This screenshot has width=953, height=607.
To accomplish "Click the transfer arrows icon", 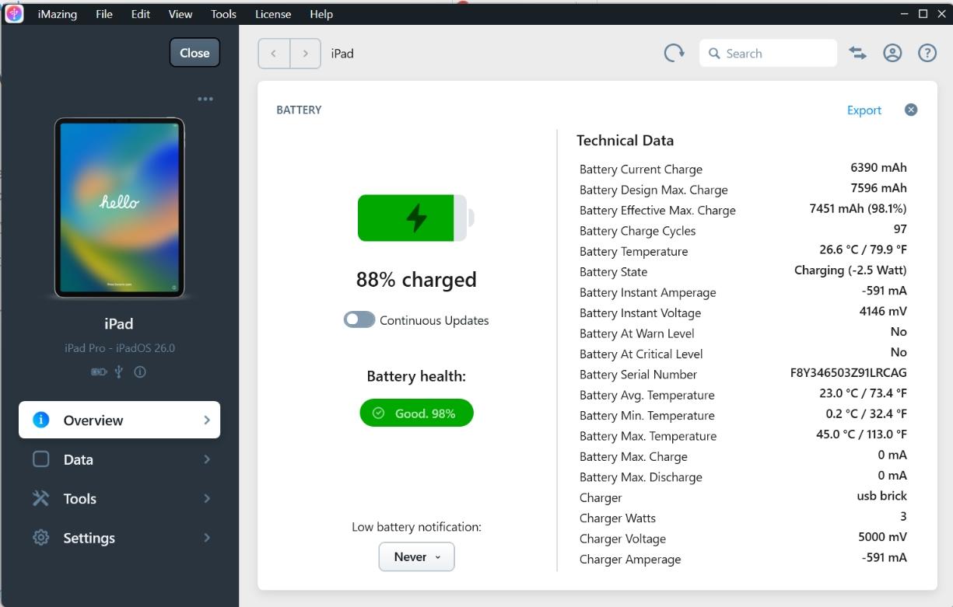I will [x=857, y=53].
